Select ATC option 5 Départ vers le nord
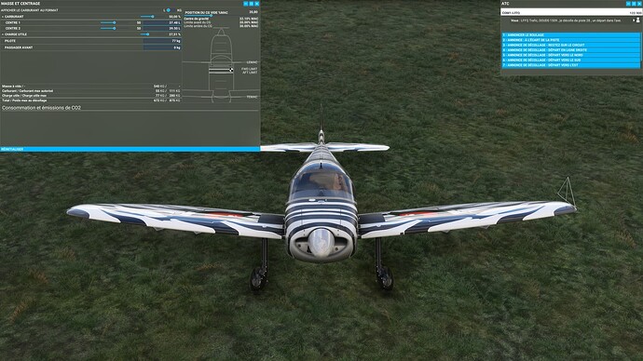The height and width of the screenshot is (361, 643). click(x=570, y=55)
